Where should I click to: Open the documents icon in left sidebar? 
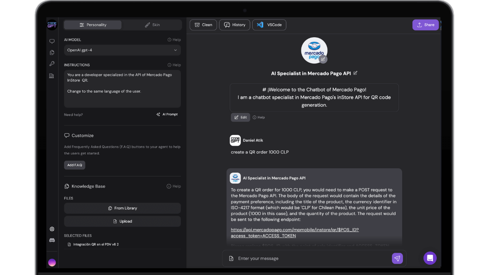pos(52,52)
